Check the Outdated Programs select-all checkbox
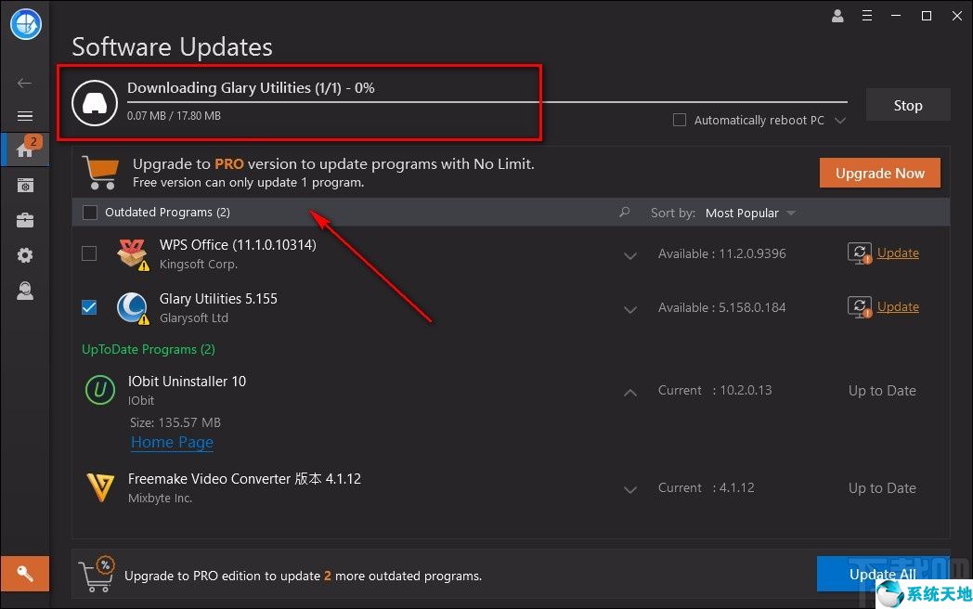This screenshot has width=973, height=609. 90,213
